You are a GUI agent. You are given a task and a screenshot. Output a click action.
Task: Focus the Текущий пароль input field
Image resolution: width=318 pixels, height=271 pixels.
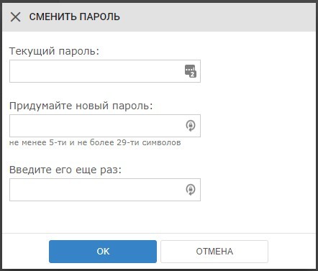pos(105,71)
